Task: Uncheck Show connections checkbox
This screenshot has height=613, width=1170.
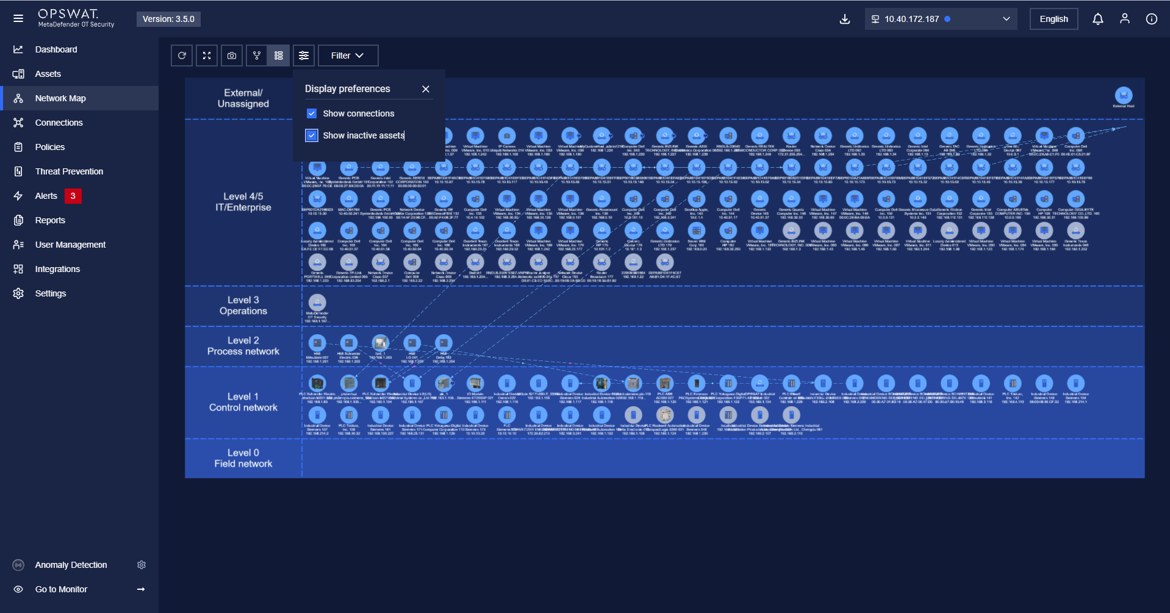Action: [312, 113]
